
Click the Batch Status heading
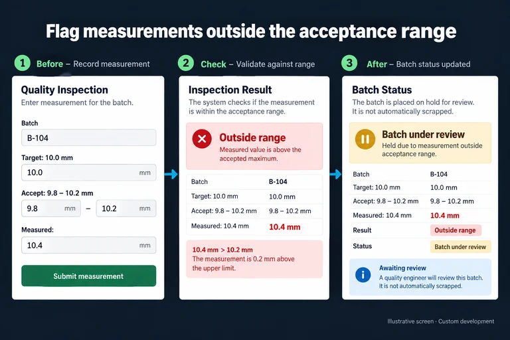pyautogui.click(x=382, y=90)
